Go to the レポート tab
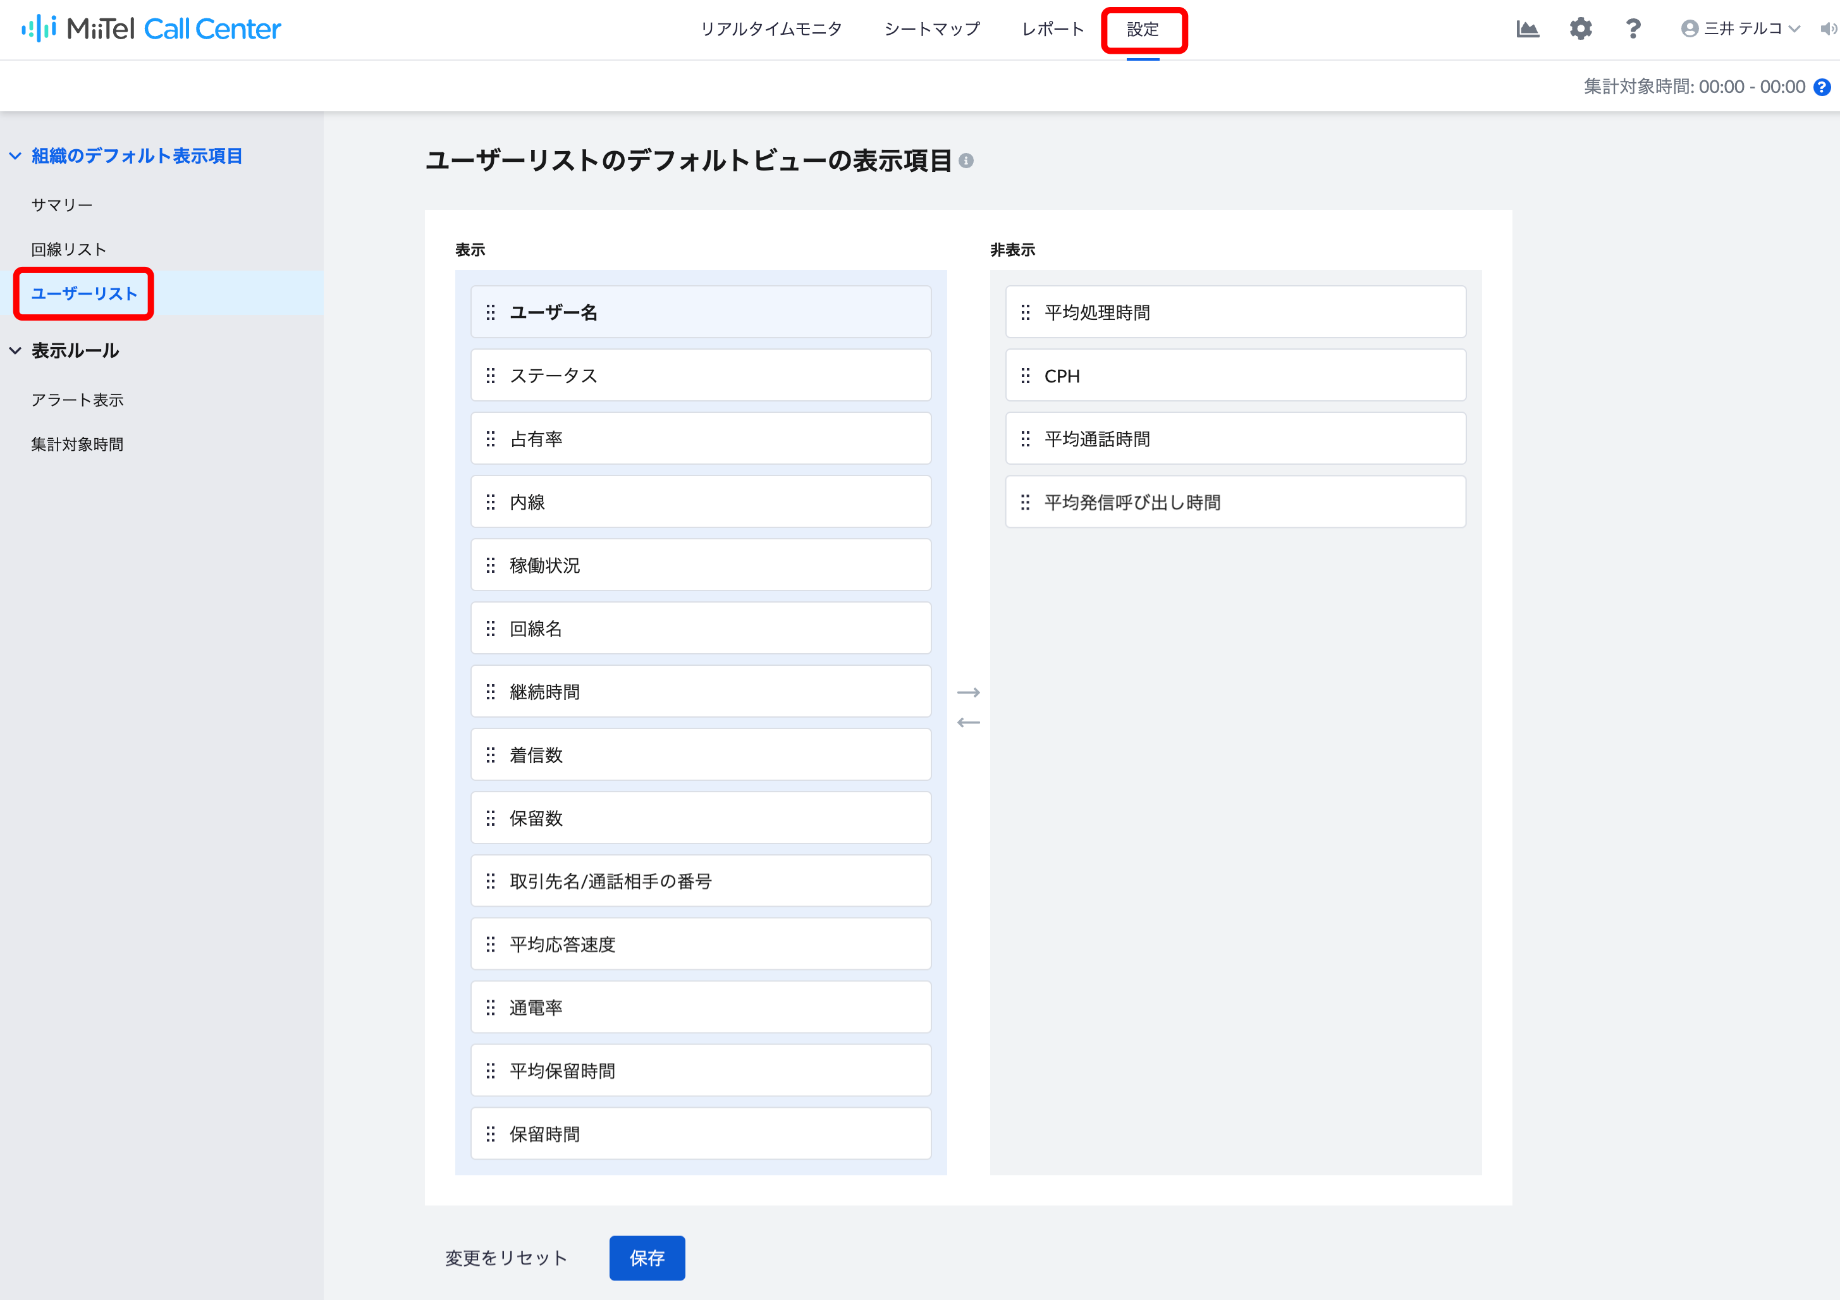The image size is (1840, 1300). pyautogui.click(x=1052, y=29)
